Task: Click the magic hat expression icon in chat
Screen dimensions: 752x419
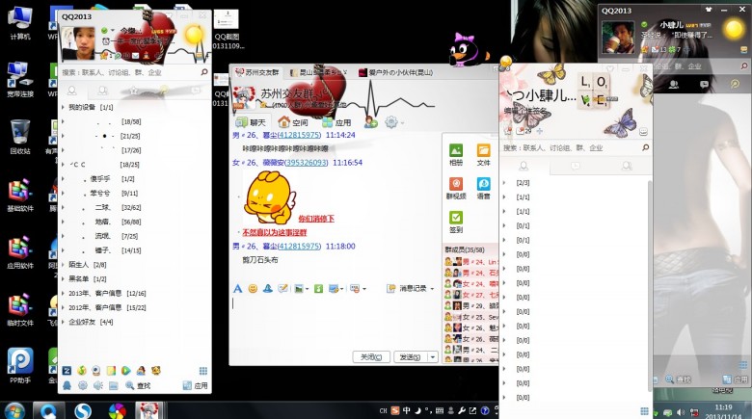Action: [x=268, y=288]
